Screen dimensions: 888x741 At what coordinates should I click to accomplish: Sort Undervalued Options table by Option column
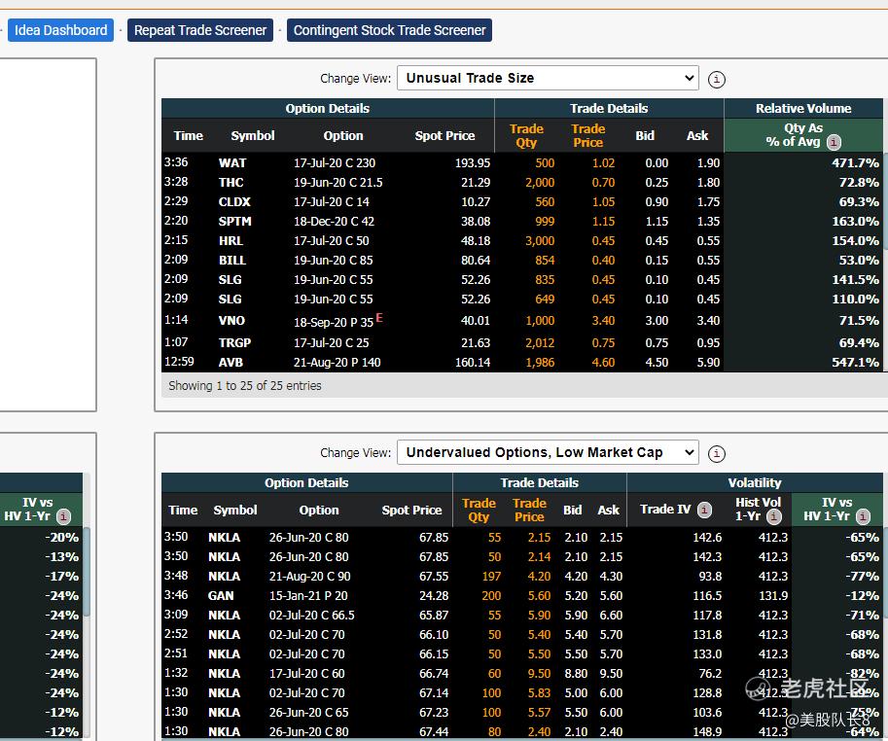click(x=319, y=510)
